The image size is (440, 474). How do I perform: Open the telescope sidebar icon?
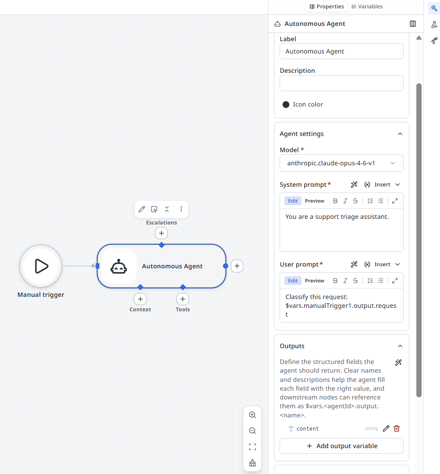pyautogui.click(x=434, y=40)
